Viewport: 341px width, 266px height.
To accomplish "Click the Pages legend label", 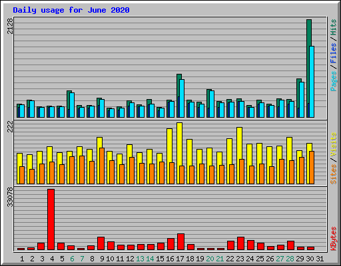I will [x=333, y=81].
